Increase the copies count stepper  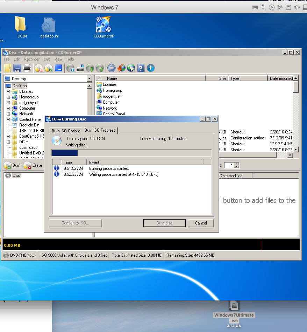pyautogui.click(x=237, y=164)
